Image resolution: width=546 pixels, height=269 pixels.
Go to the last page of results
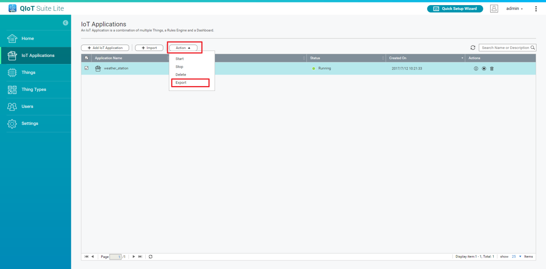140,257
